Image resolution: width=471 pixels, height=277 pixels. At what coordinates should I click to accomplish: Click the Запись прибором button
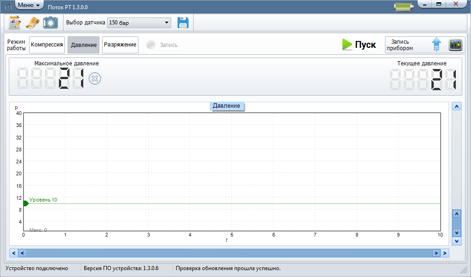[x=404, y=45]
